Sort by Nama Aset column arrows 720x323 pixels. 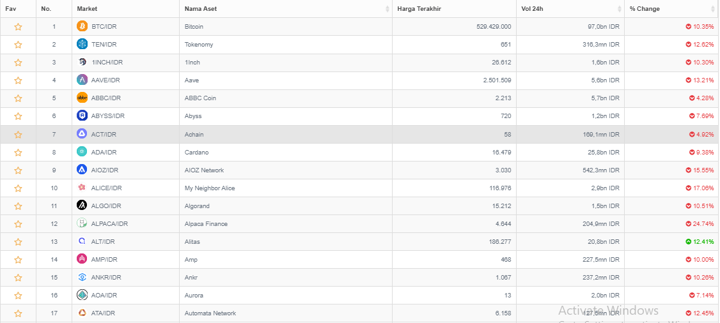point(387,9)
